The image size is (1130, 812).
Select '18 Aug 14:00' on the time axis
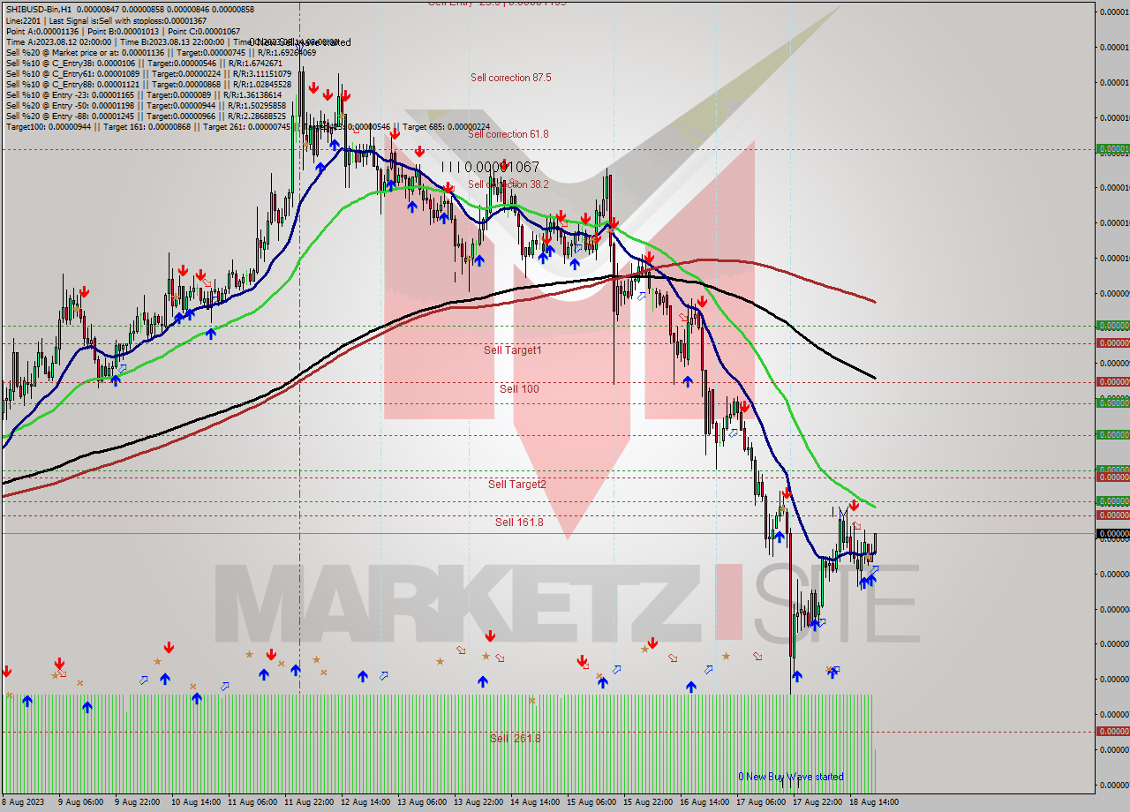coord(873,802)
